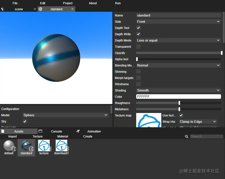Open the Animation tab
This screenshot has width=225, height=179.
(94, 131)
